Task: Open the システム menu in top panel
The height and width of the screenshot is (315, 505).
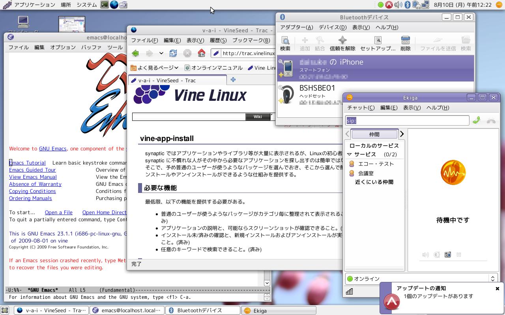Action: (x=86, y=5)
